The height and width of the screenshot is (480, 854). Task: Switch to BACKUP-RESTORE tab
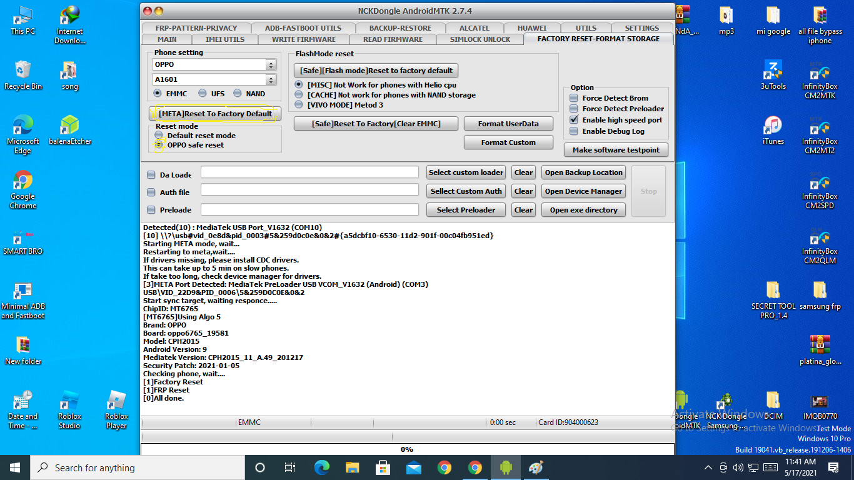pyautogui.click(x=400, y=27)
